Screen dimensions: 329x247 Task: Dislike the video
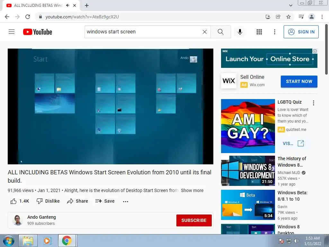click(x=48, y=201)
